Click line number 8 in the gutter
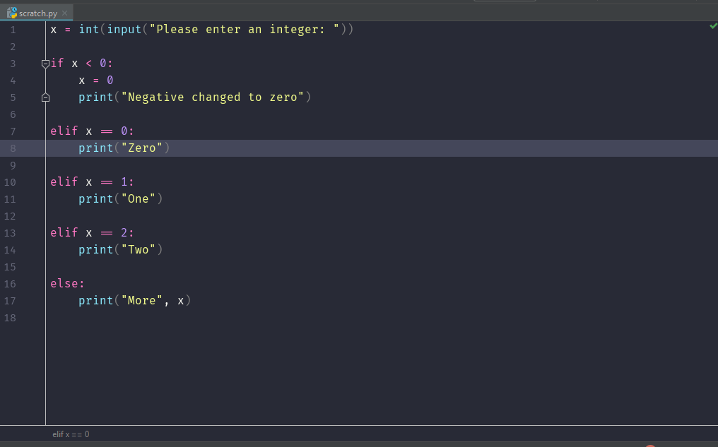The image size is (718, 447). click(x=13, y=148)
